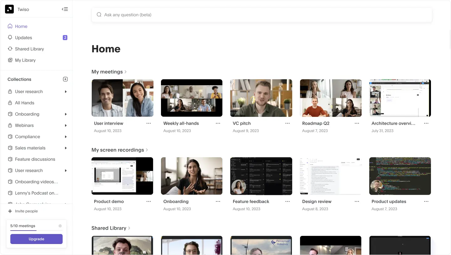This screenshot has width=451, height=255.
Task: Open the Product updates recording thumbnail
Action: 400,176
